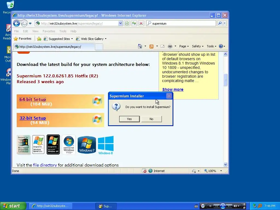
Task: Confirm installation with the Yes button
Action: [129, 119]
